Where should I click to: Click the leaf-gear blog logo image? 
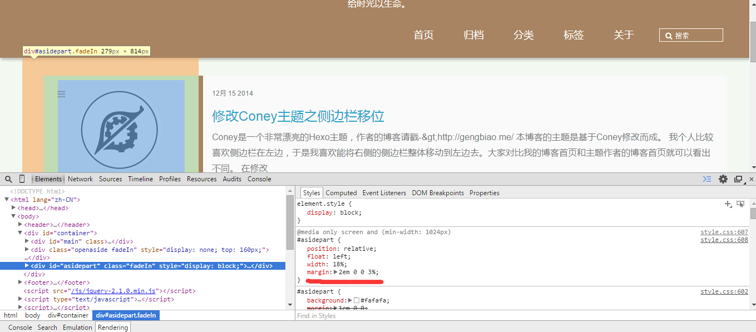(120, 131)
